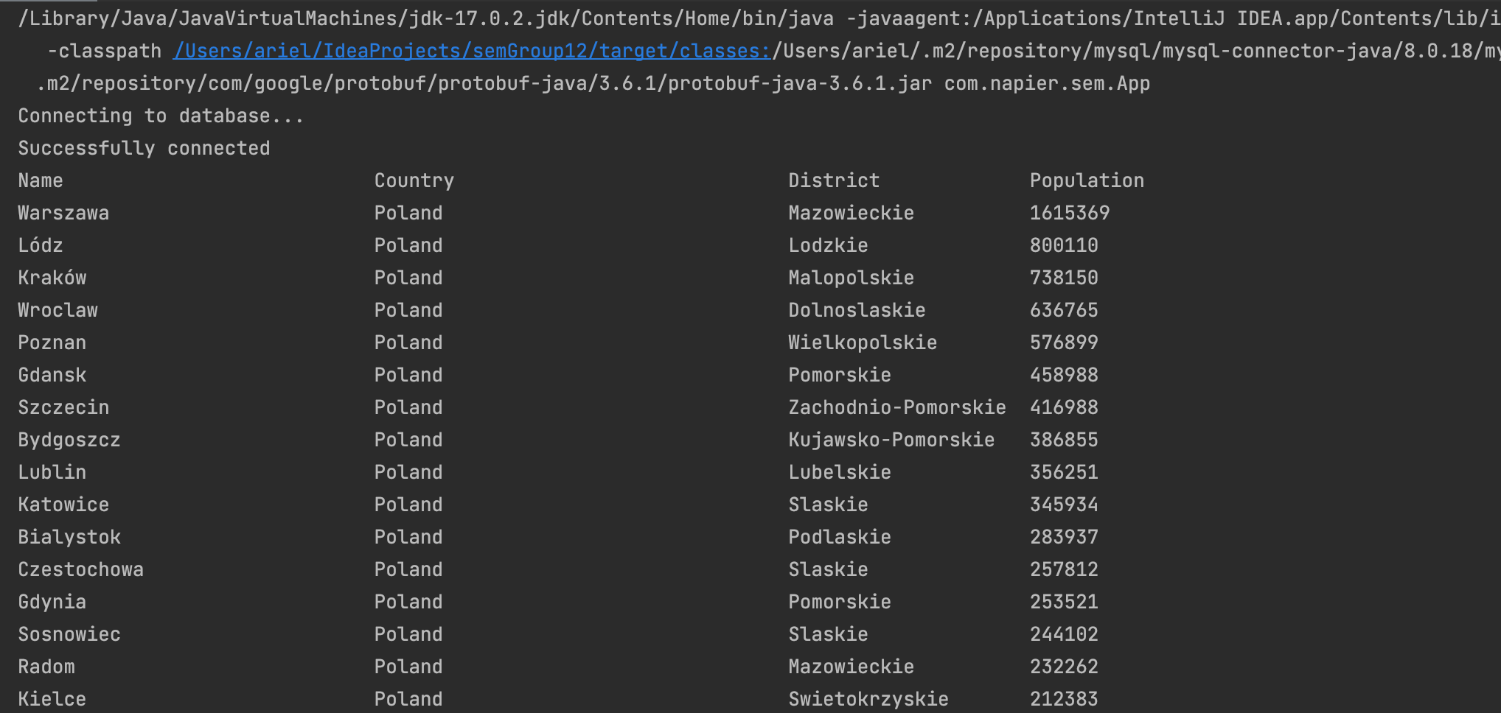Select the city name 'Gdynia'

[52, 602]
